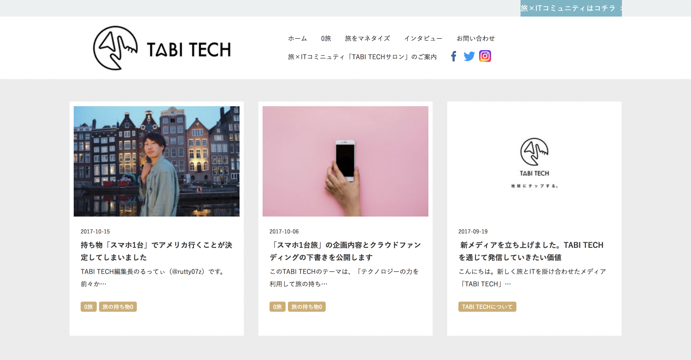Open the 0旅 menu item

326,38
